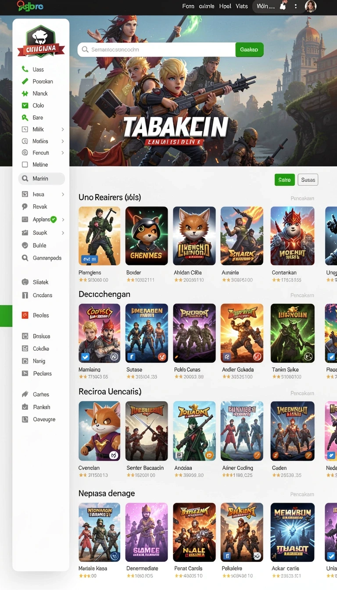Click the icon beside Bnsiuce
337x590 pixels.
point(25,336)
